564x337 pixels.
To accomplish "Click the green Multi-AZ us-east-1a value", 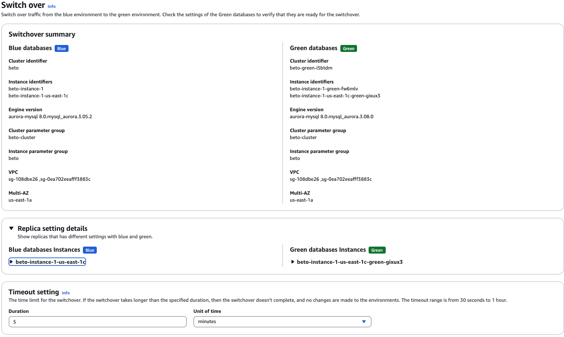I will (301, 200).
